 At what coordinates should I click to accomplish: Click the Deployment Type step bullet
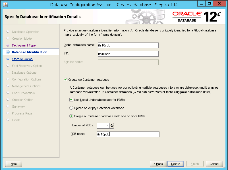tap(8, 45)
